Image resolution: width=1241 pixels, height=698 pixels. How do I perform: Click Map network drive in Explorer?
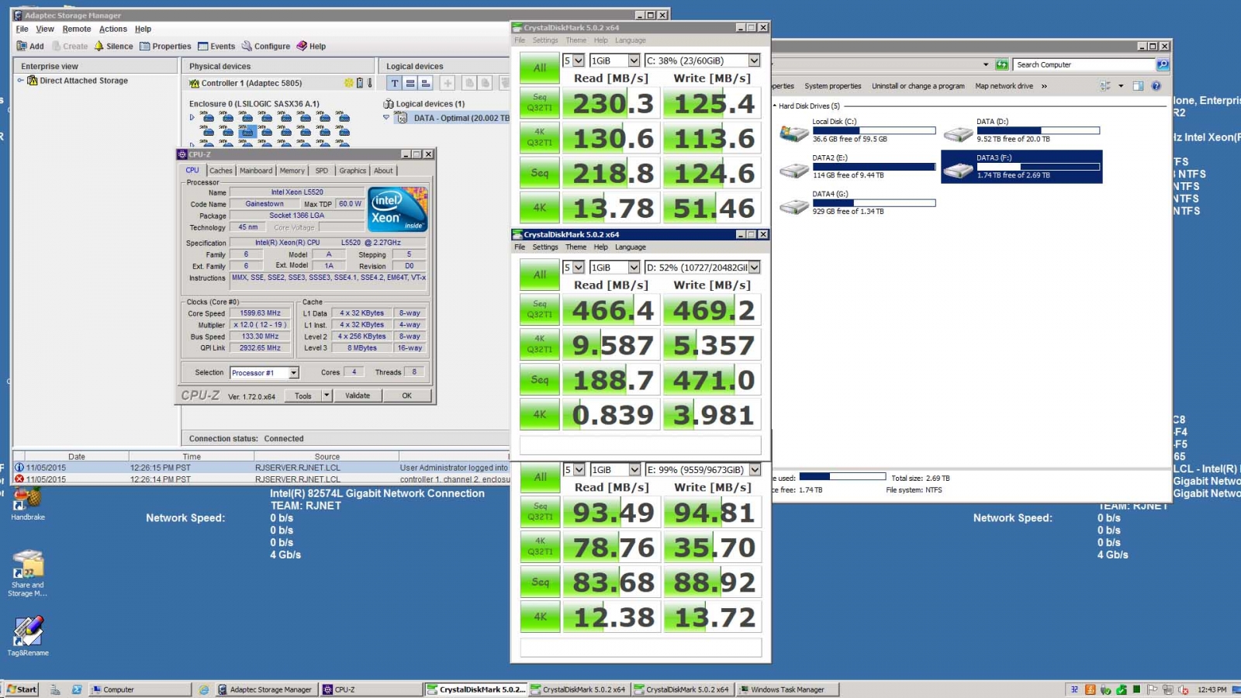click(x=1004, y=86)
